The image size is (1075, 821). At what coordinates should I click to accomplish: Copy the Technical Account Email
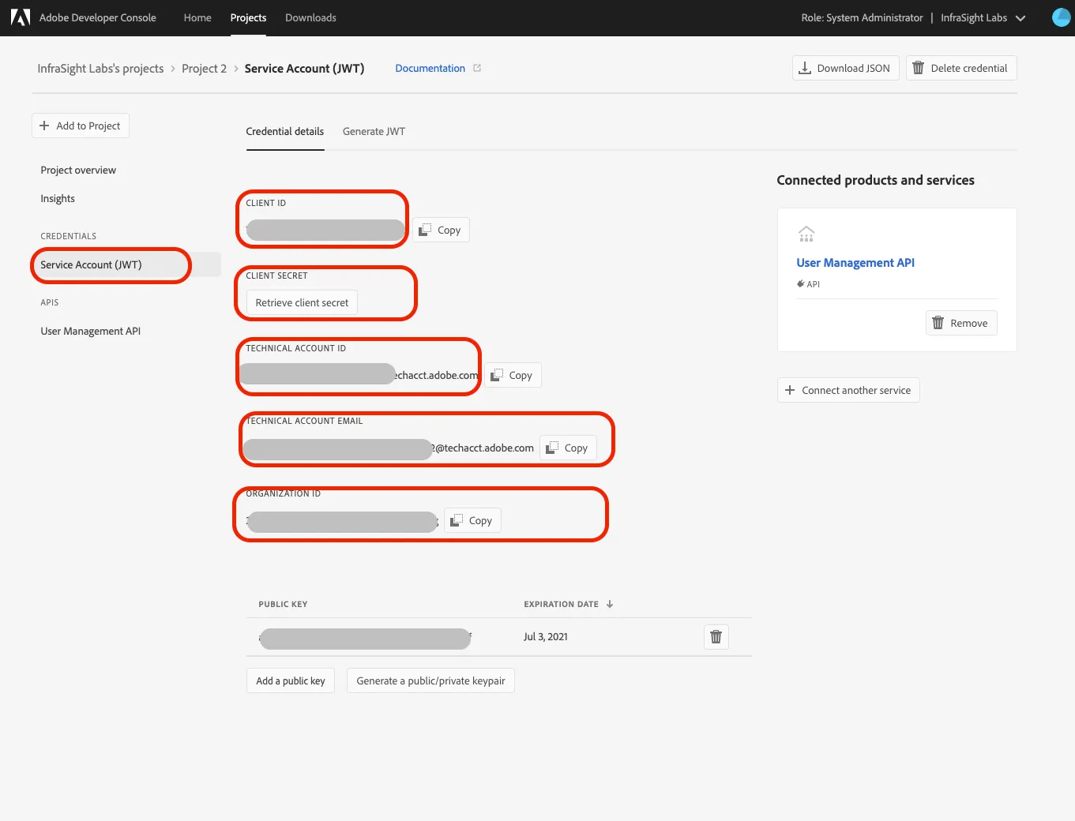(568, 448)
